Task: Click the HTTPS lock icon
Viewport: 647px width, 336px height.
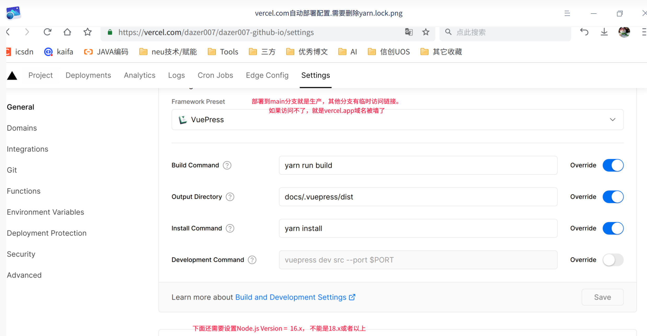Action: pyautogui.click(x=110, y=32)
